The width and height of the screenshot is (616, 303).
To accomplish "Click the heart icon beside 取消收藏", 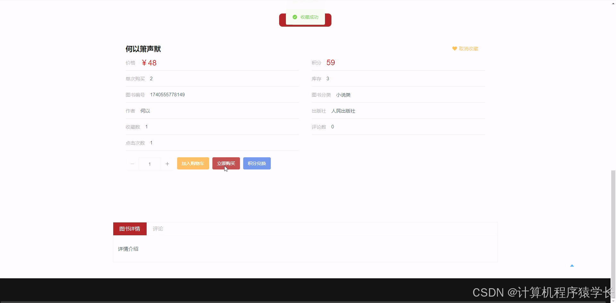I will 455,49.
